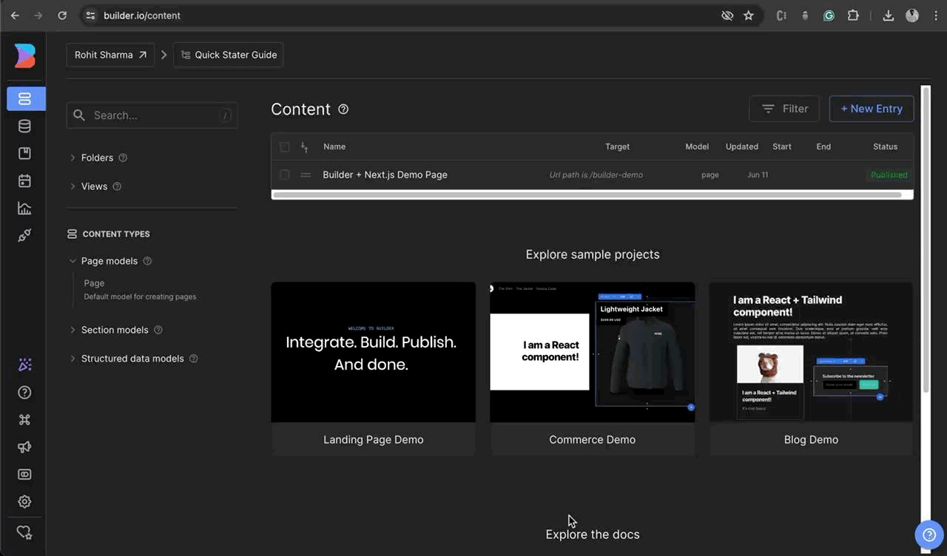The height and width of the screenshot is (556, 947).
Task: Click the megaphone announcements icon
Action: coord(24,447)
